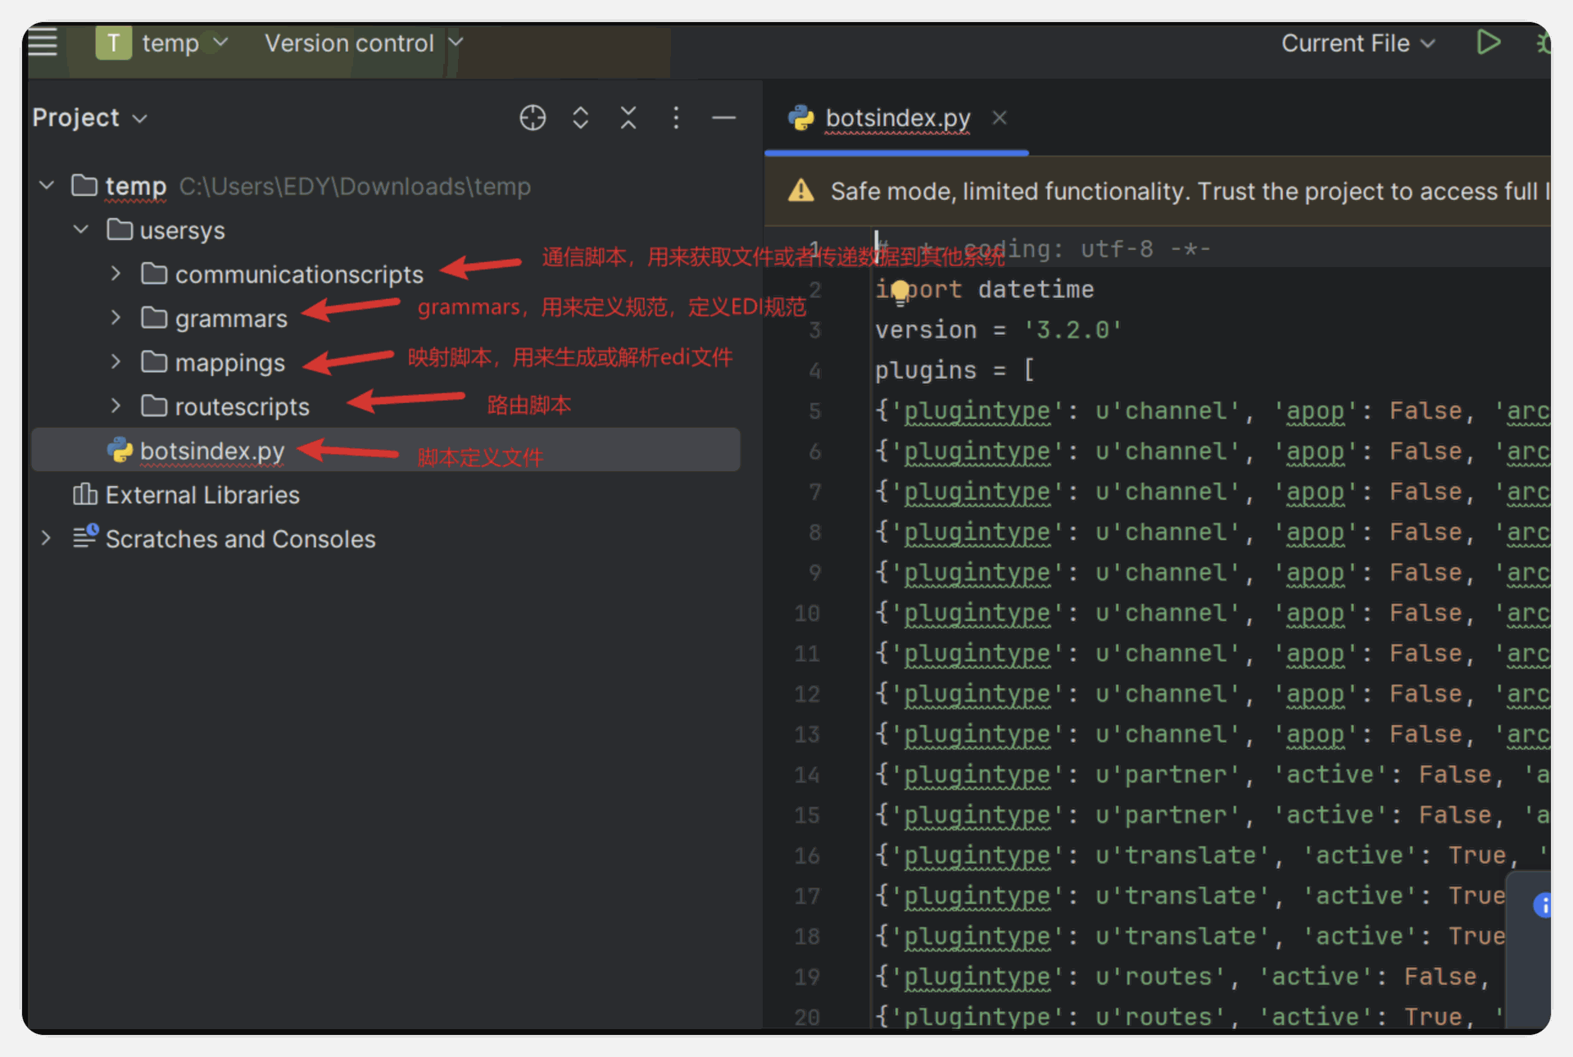Click Expand All arrows icon in Project panel

[x=580, y=118]
